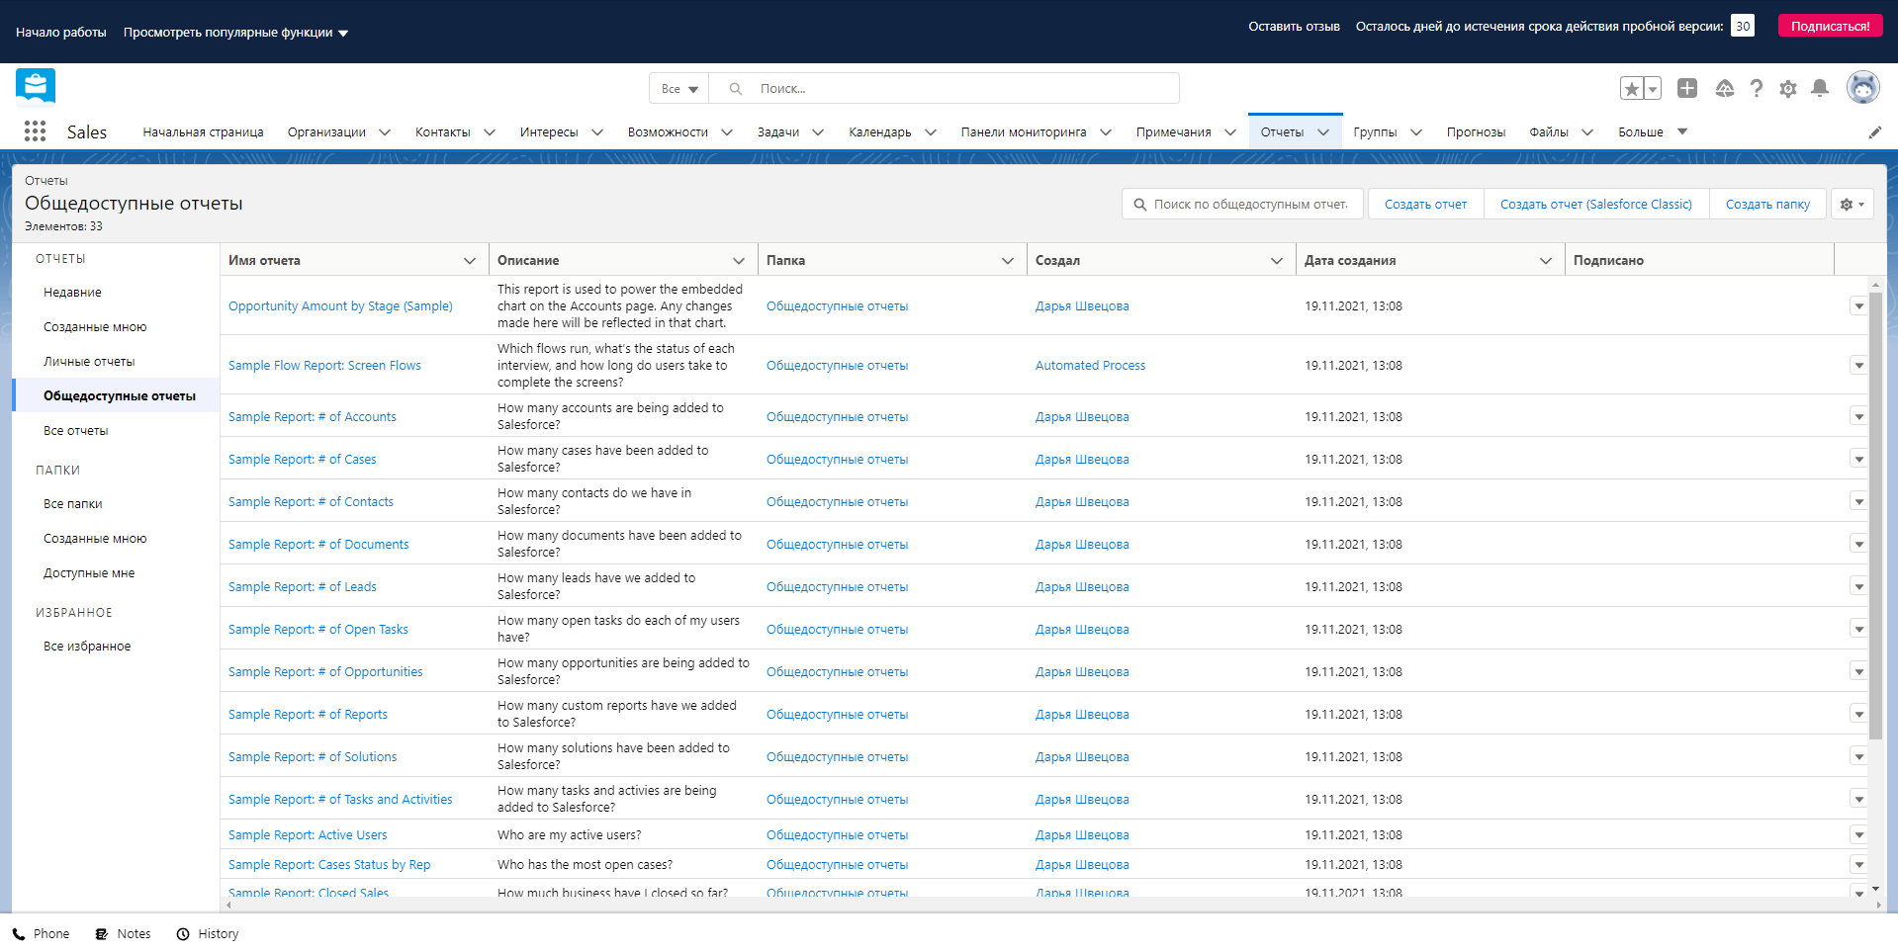Open the Имя отчета column menu chevron
Screen dimensions: 1898x952
click(x=470, y=261)
